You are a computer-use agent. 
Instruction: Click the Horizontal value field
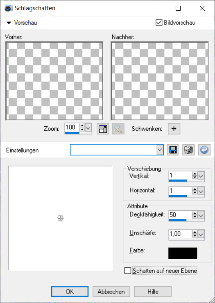point(180,191)
